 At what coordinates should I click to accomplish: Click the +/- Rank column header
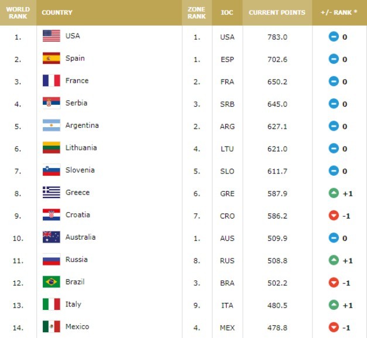339,13
